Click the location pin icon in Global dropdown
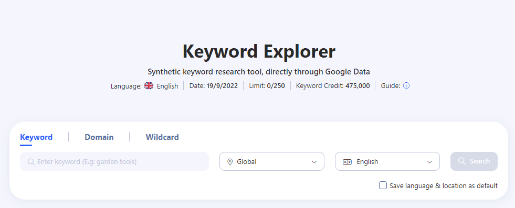The image size is (515, 208). tap(230, 162)
